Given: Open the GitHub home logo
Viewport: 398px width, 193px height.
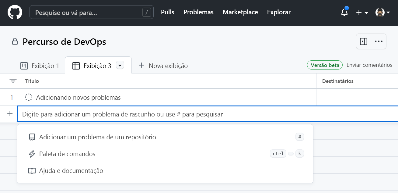Looking at the screenshot, I should point(15,12).
